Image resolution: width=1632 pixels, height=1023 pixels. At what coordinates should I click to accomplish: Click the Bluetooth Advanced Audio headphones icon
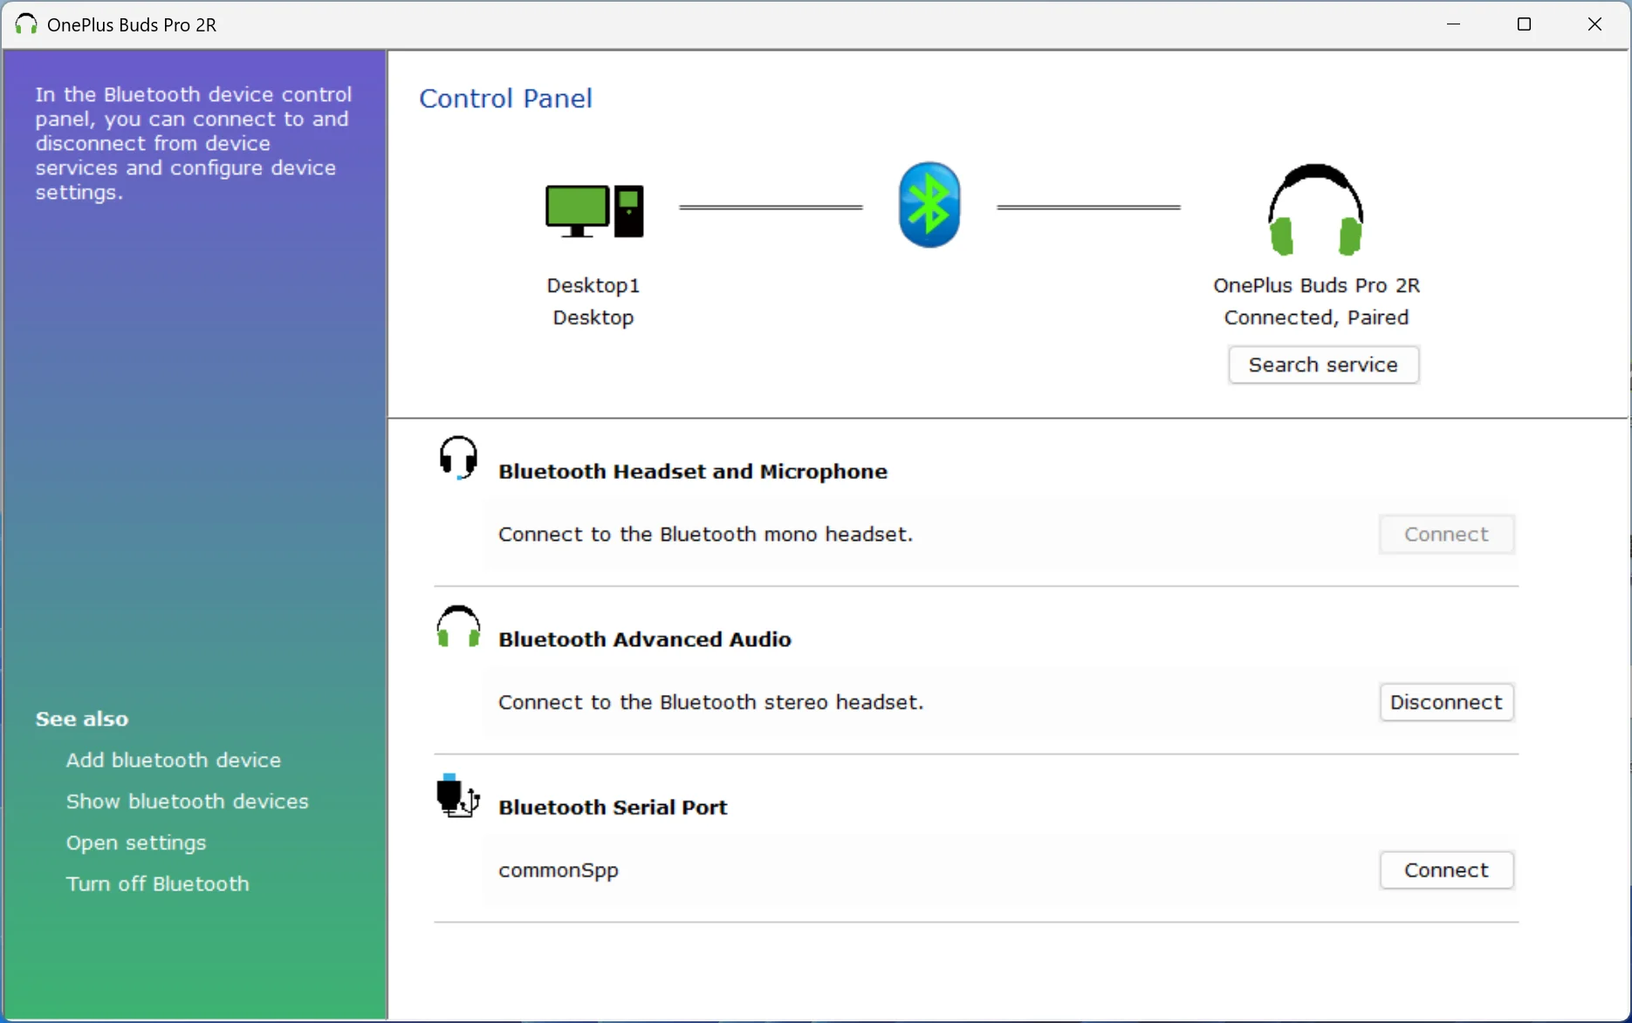(458, 626)
